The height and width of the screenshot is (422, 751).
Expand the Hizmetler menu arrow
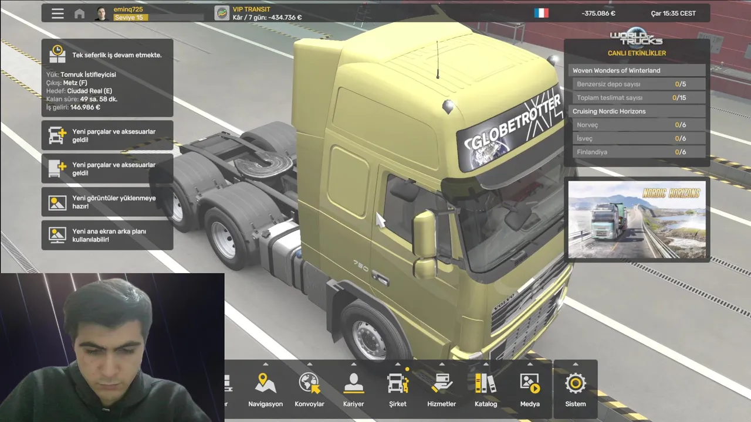tap(442, 364)
